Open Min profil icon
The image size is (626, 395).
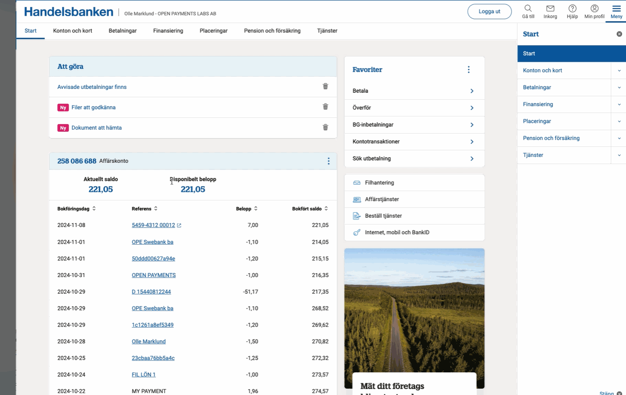tap(595, 8)
